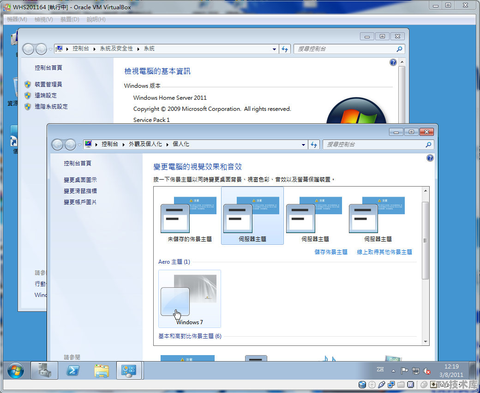Expand arrow after 系統及安全性 breadcrumb

tap(138, 49)
